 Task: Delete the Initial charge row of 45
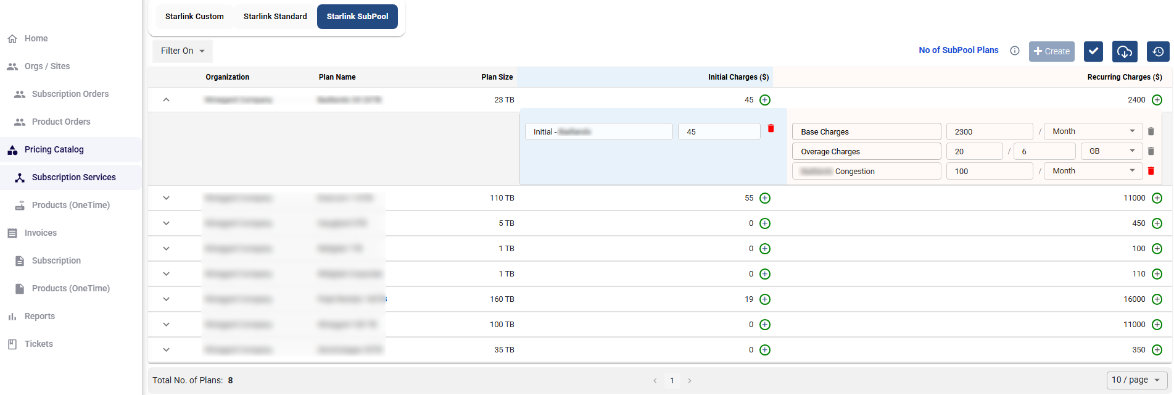pyautogui.click(x=771, y=128)
